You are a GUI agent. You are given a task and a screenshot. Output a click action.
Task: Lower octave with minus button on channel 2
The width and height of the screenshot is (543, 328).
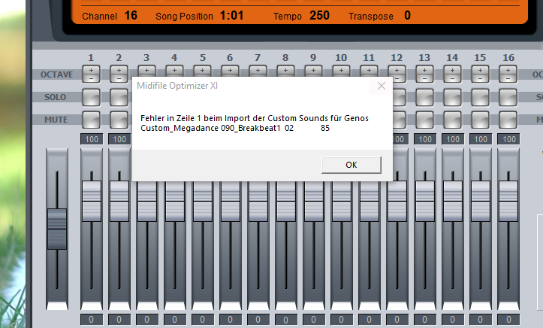pyautogui.click(x=119, y=78)
